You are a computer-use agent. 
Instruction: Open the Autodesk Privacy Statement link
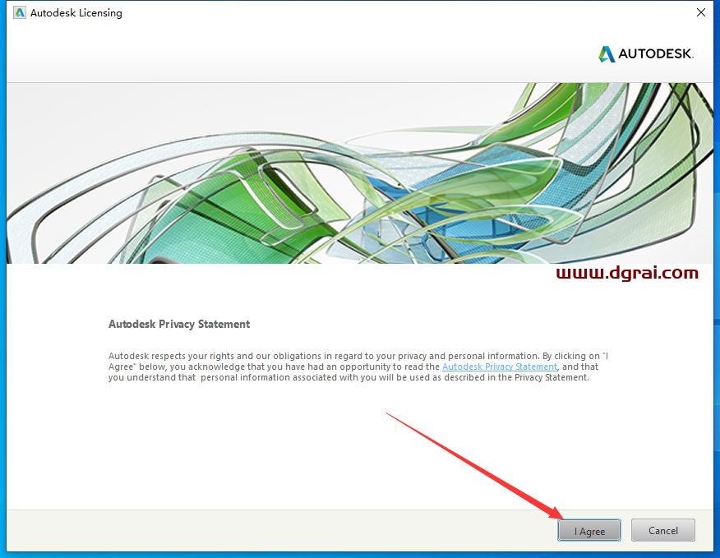500,367
